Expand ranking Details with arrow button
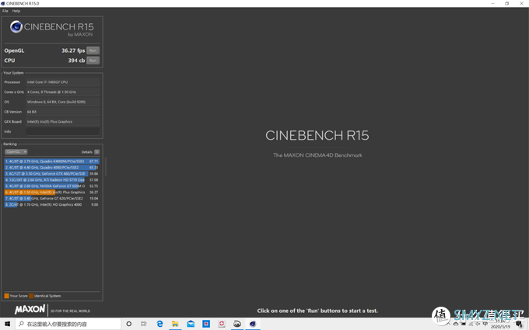529x330 pixels. click(x=96, y=152)
